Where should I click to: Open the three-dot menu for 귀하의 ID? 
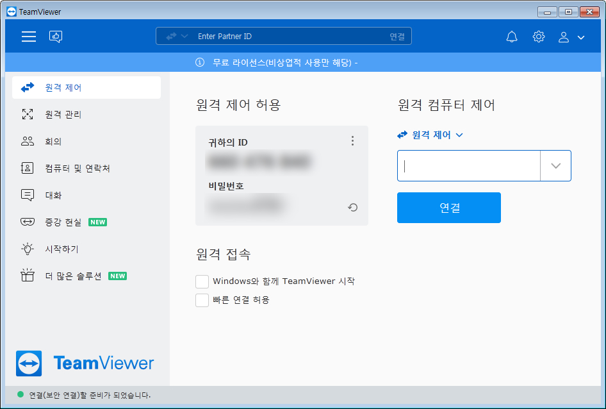pos(352,141)
